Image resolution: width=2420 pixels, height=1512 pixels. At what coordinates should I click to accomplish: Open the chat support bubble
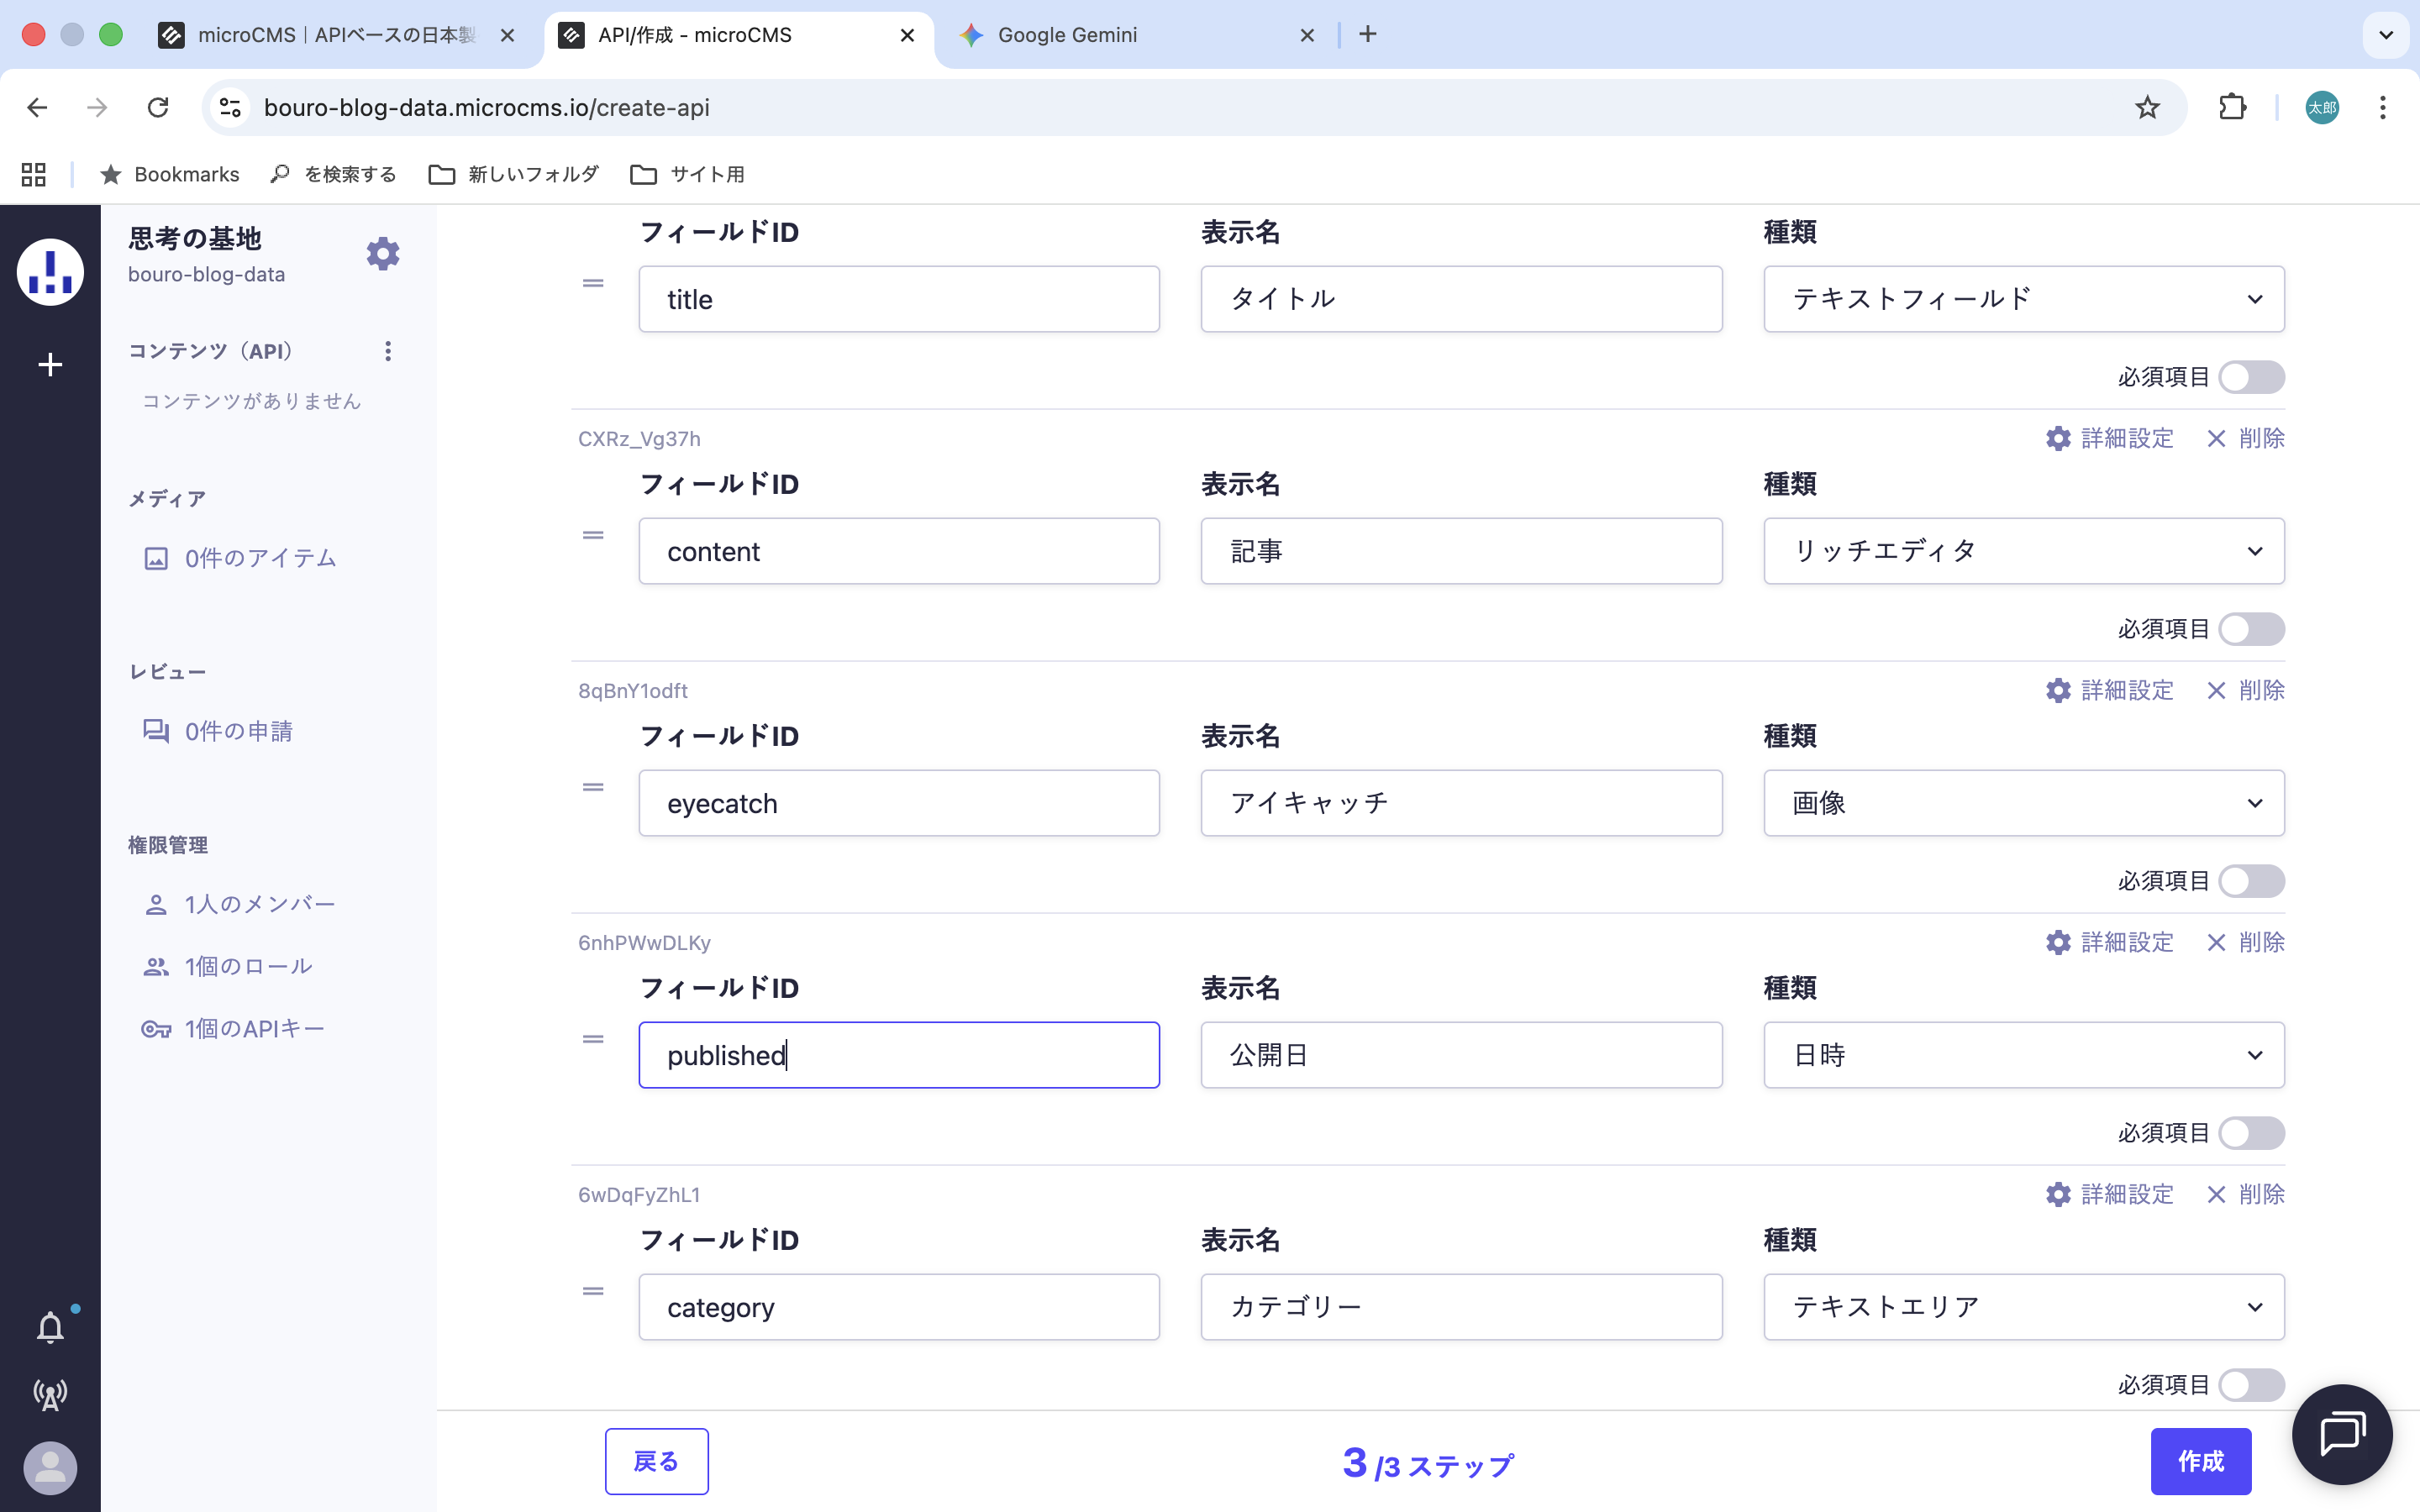pos(2341,1434)
